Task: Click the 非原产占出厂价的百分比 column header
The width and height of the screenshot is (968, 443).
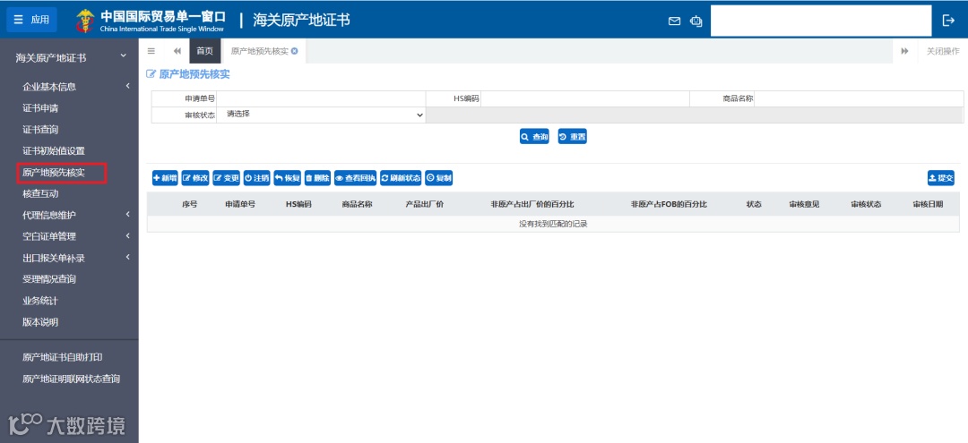Action: (x=532, y=204)
